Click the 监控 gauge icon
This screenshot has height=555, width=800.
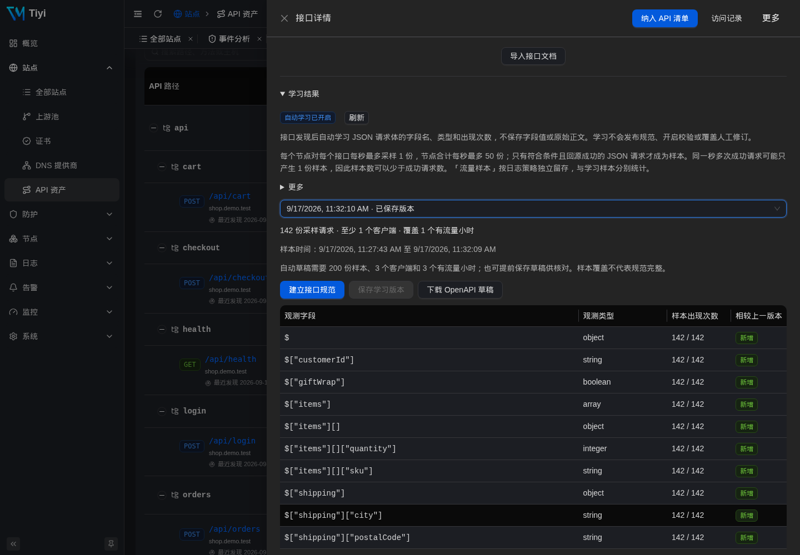coord(13,312)
